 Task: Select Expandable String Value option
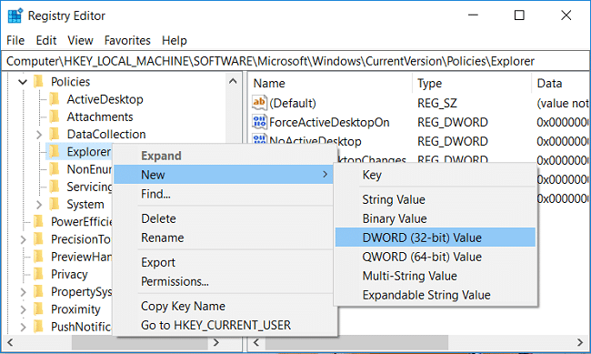click(436, 295)
